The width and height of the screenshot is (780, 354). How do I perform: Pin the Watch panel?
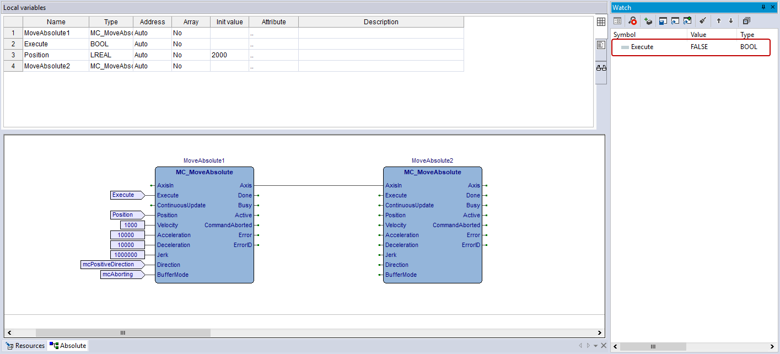pyautogui.click(x=763, y=7)
